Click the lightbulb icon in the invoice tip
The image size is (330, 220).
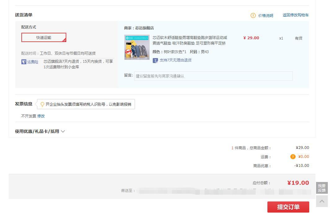click(42, 104)
